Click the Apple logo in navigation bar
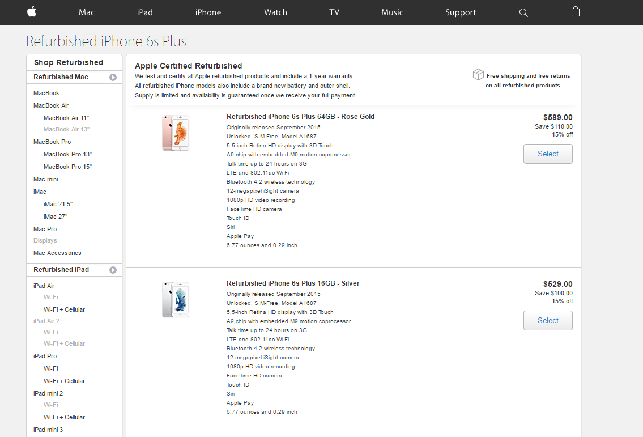The width and height of the screenshot is (643, 437). 32,12
